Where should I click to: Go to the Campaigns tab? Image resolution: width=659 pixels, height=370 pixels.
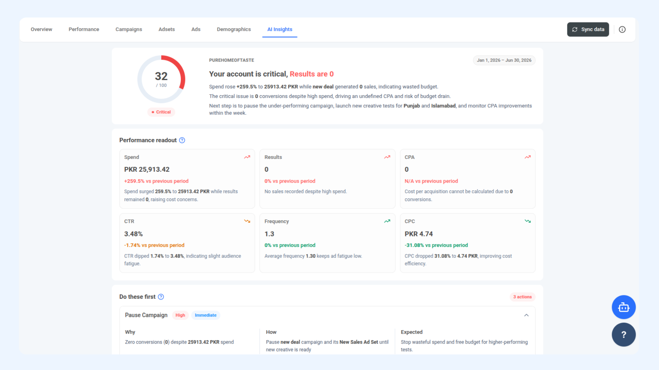click(129, 29)
